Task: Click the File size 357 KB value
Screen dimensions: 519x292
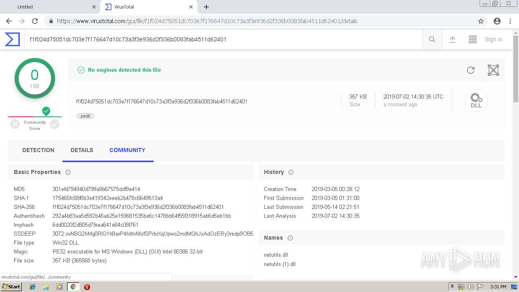Action: click(x=79, y=261)
